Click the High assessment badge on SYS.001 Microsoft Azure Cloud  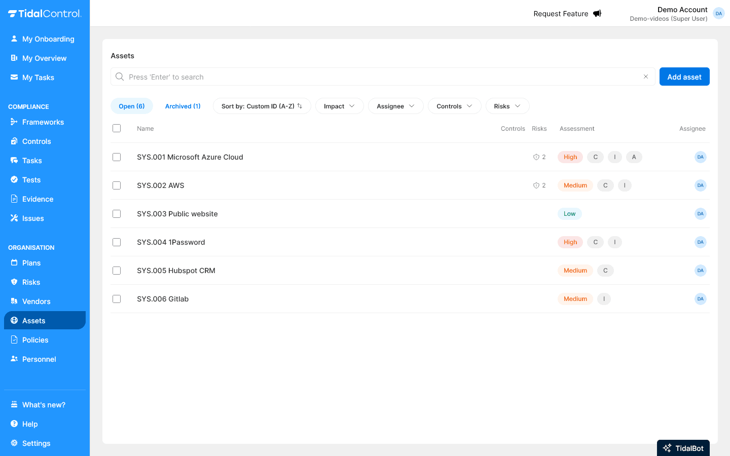570,157
